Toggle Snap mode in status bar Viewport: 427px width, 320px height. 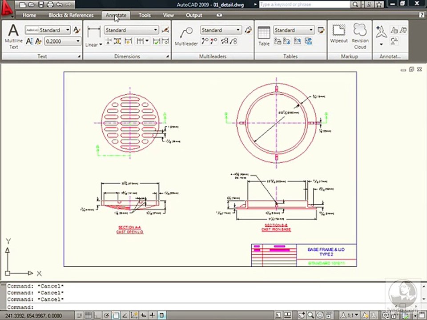tap(79, 315)
